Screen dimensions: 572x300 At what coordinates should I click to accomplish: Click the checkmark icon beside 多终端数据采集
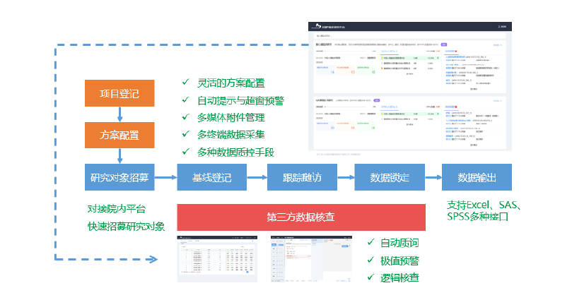pyautogui.click(x=186, y=134)
